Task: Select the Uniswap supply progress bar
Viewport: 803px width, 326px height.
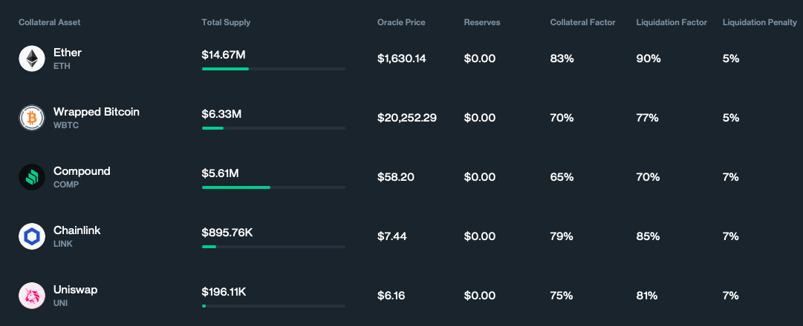Action: point(273,305)
